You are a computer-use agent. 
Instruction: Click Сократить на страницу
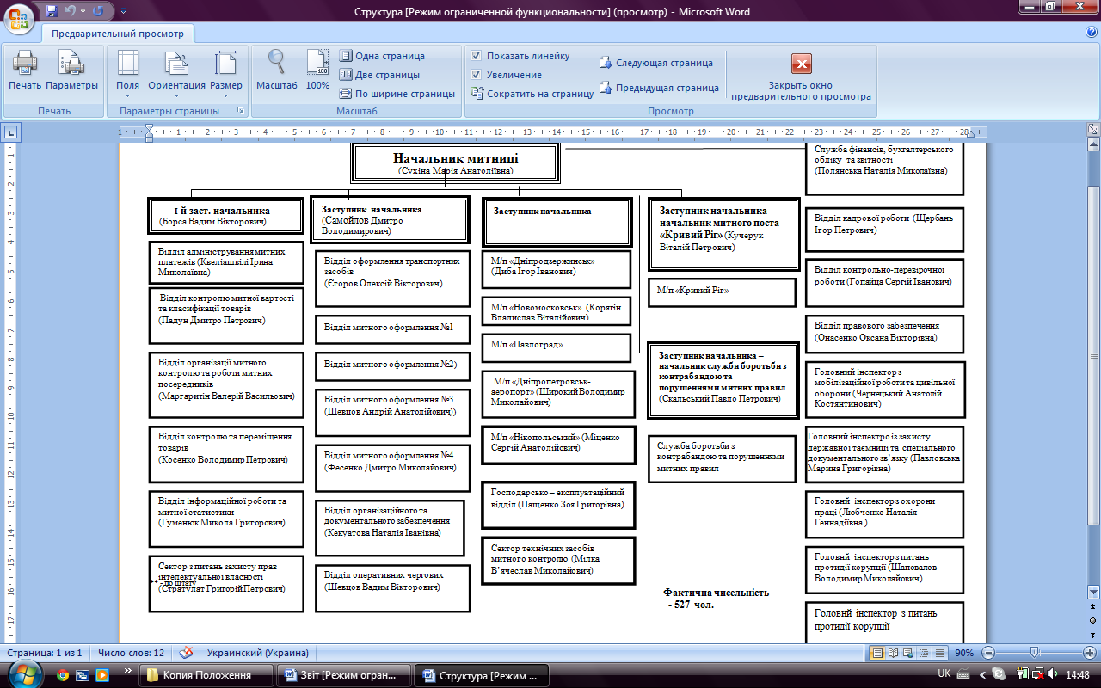coord(532,94)
